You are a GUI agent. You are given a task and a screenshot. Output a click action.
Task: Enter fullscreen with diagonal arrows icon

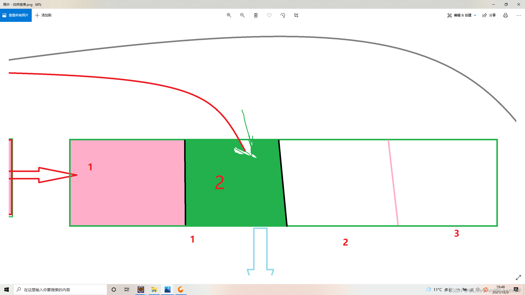[518, 278]
